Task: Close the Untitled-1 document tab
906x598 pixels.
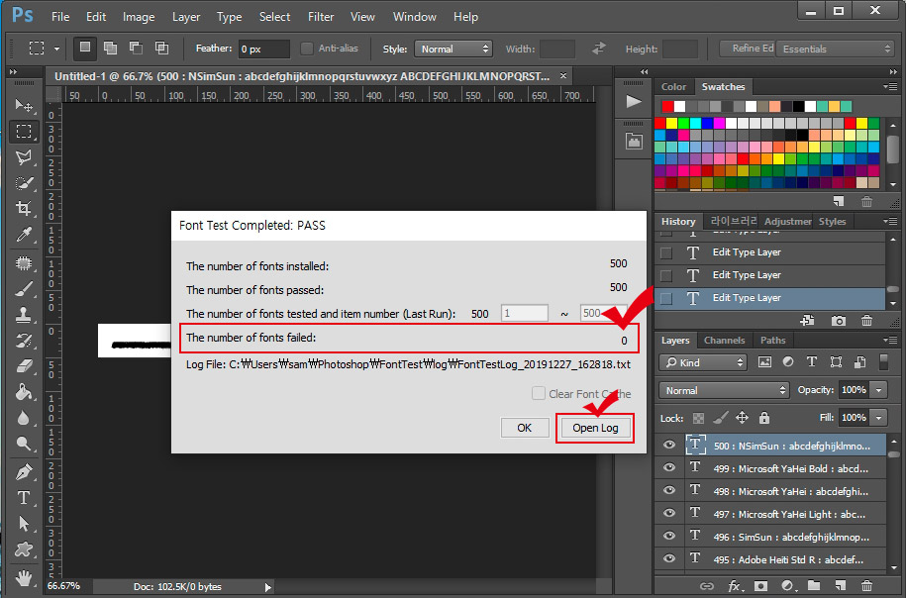Action: (563, 75)
